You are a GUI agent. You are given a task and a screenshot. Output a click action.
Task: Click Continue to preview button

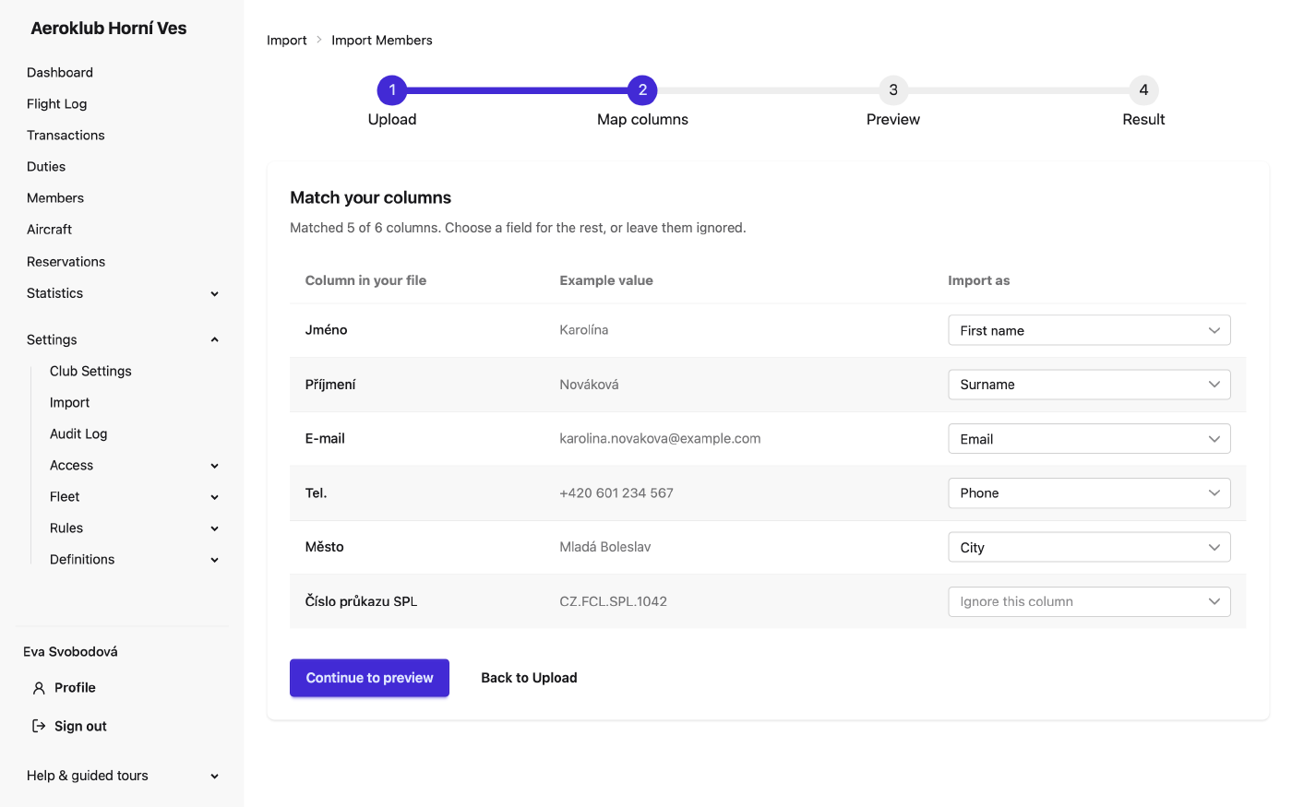[369, 678]
